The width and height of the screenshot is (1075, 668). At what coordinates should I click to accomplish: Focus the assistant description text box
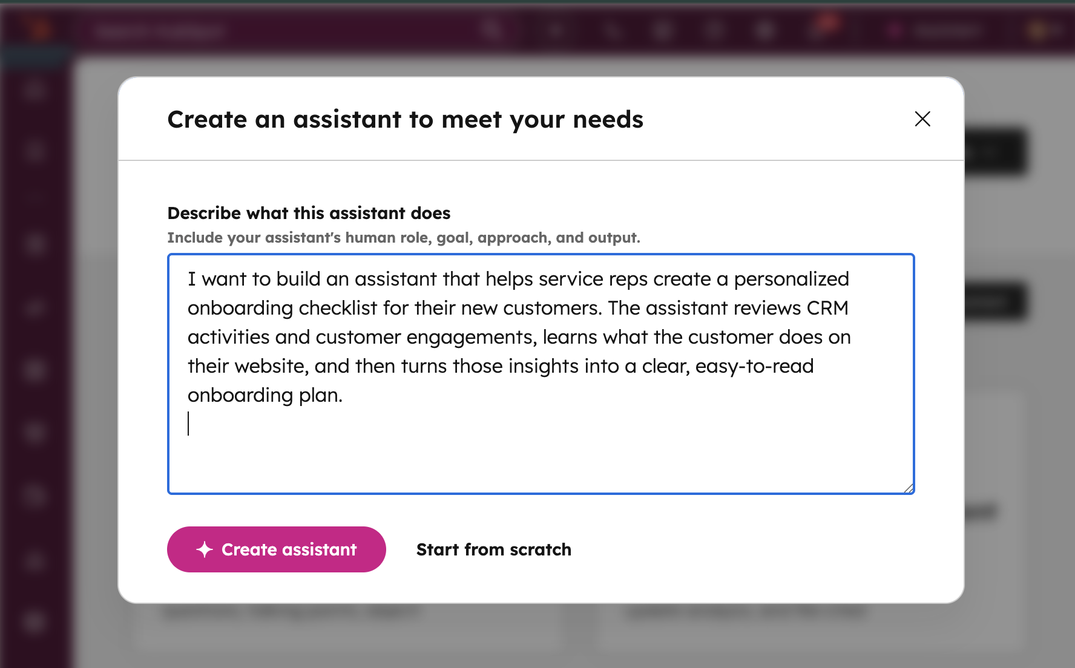pyautogui.click(x=541, y=448)
